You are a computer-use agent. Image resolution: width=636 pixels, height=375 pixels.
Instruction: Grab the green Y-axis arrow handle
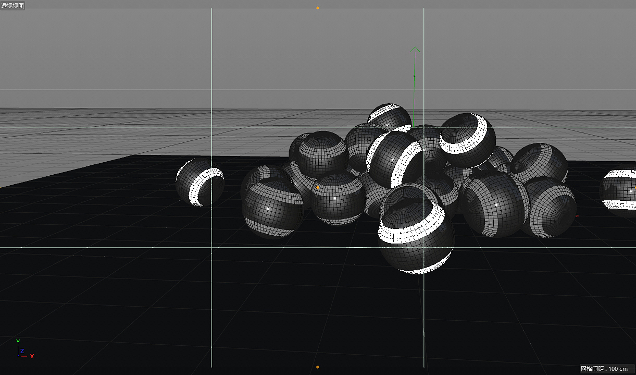(x=415, y=50)
